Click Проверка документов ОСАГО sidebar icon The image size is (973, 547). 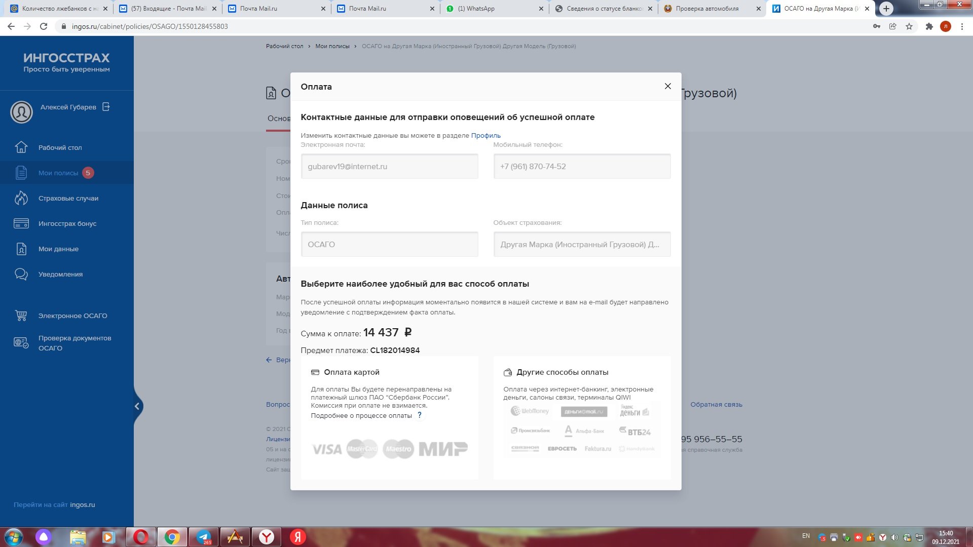(21, 343)
